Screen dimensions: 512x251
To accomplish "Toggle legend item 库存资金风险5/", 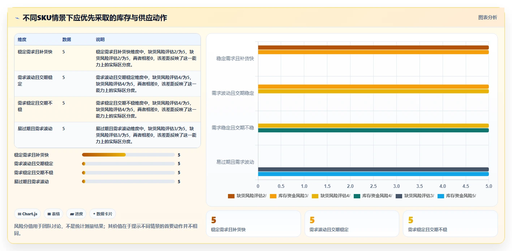I will point(457,196).
